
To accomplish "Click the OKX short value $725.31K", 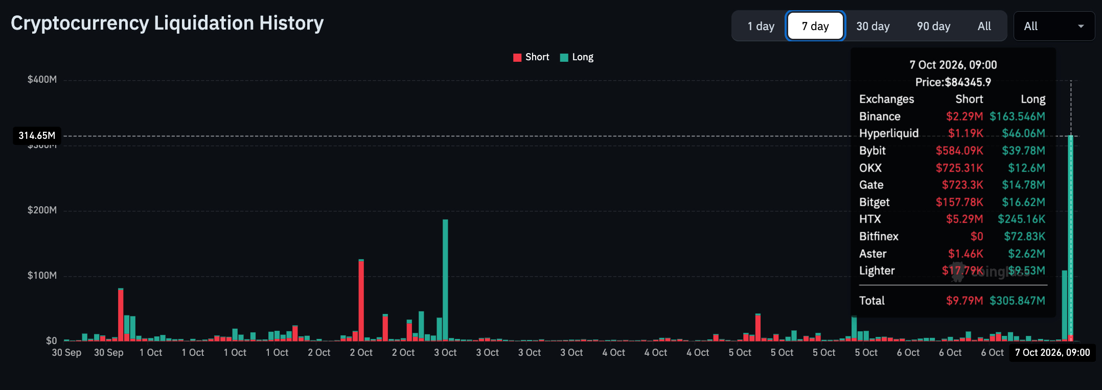I will pos(959,168).
